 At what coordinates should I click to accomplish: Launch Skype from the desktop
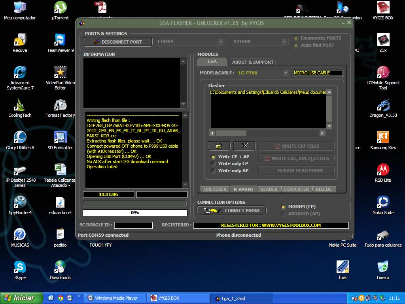pyautogui.click(x=20, y=270)
